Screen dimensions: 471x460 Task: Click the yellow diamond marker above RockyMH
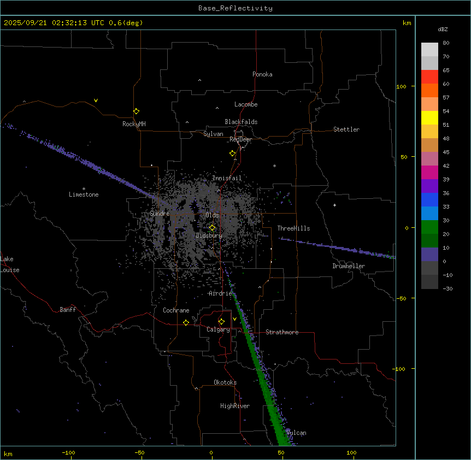pyautogui.click(x=136, y=111)
